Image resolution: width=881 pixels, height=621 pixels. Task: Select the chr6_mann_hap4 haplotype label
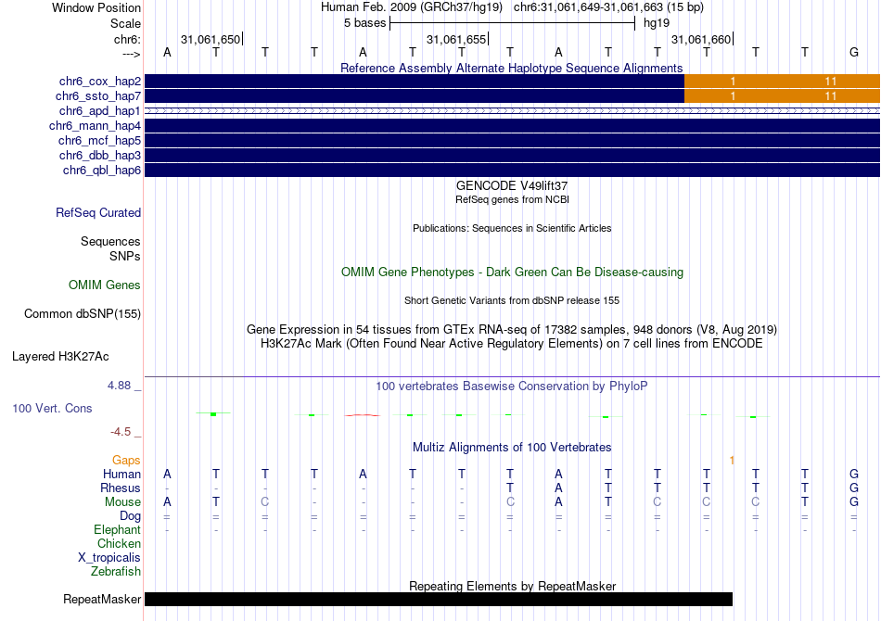95,126
